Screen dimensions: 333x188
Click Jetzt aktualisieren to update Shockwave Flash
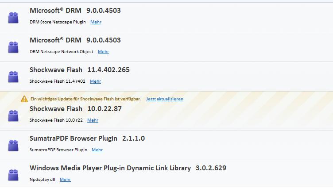click(164, 99)
